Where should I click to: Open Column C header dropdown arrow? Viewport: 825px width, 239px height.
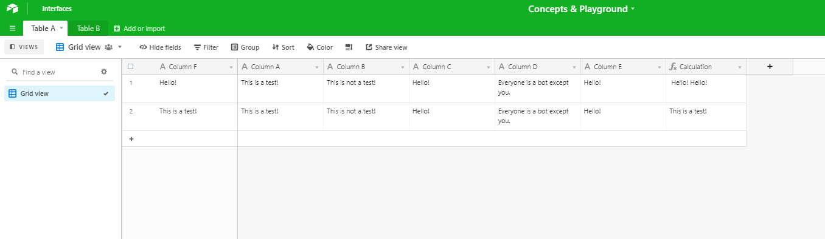point(489,67)
